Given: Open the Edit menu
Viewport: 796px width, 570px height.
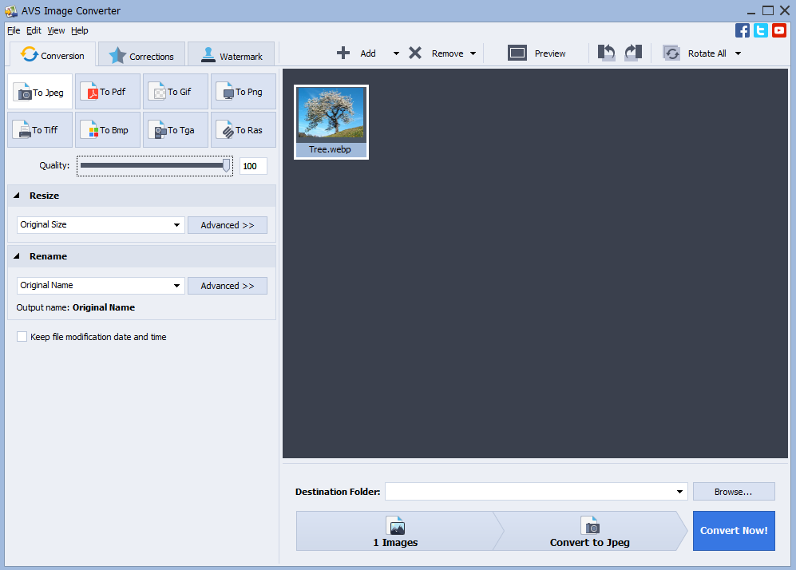Looking at the screenshot, I should 34,30.
